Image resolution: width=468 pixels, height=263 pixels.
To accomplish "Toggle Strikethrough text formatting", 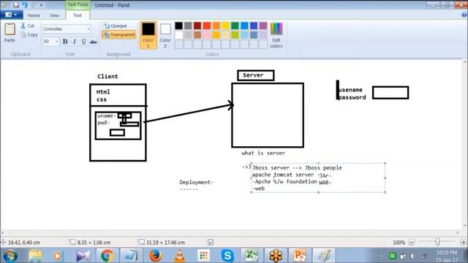I will coord(94,42).
